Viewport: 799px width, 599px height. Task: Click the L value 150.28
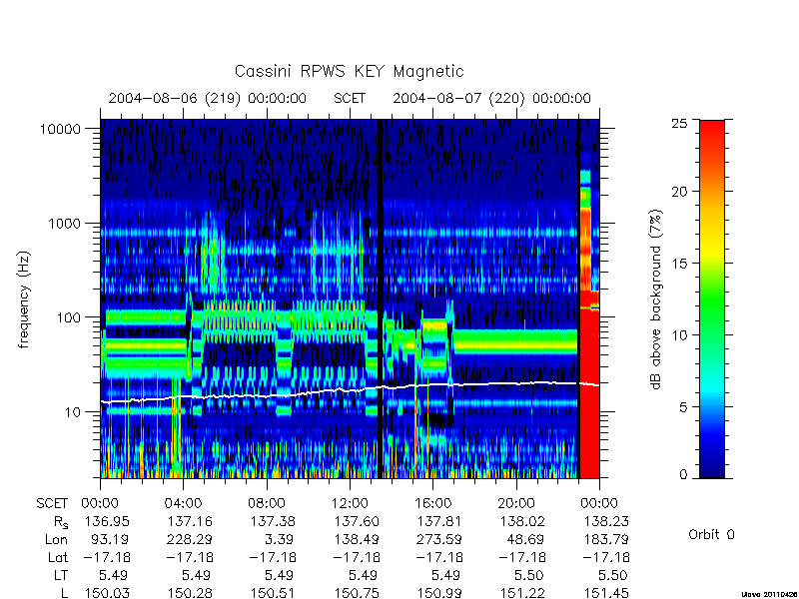[x=190, y=593]
